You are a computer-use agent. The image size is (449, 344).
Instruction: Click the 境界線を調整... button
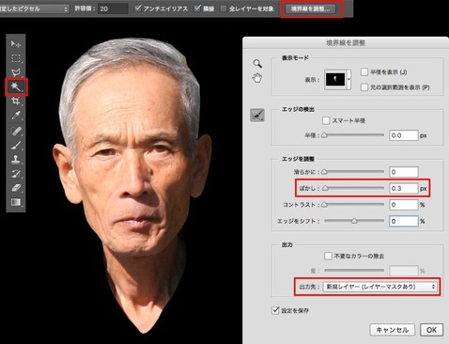click(310, 8)
